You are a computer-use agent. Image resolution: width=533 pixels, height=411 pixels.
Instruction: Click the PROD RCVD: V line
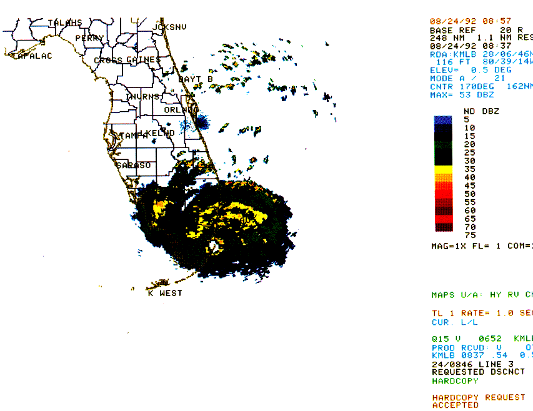coord(482,348)
